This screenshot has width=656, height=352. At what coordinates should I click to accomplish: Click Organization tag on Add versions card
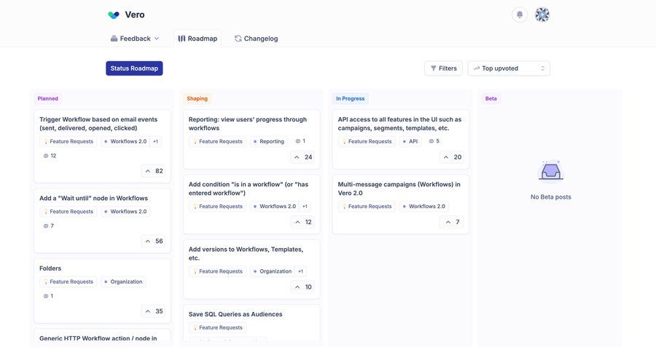(x=273, y=271)
